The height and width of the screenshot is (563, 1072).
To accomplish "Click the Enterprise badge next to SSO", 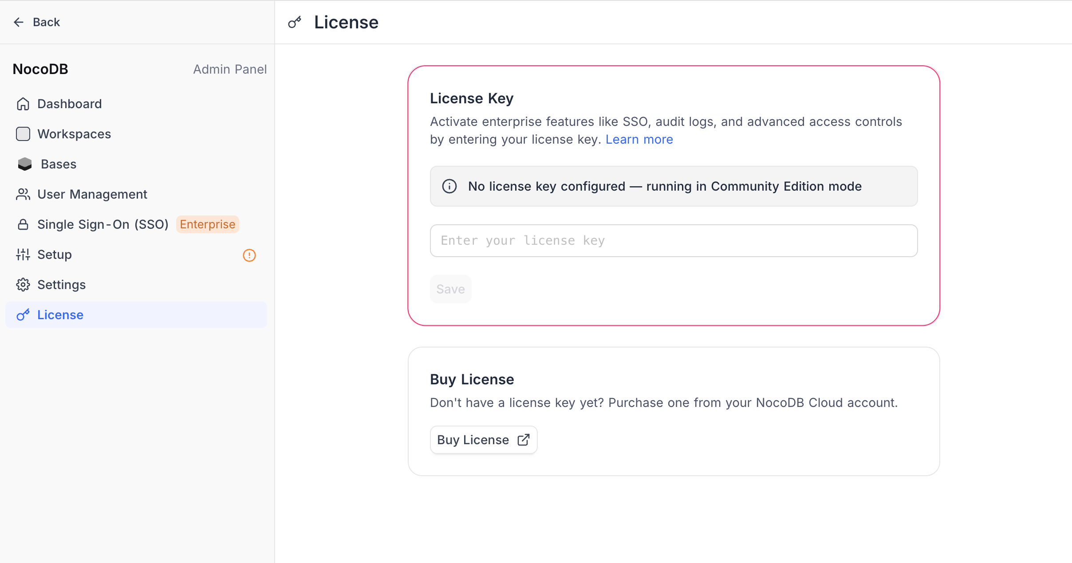I will 207,224.
